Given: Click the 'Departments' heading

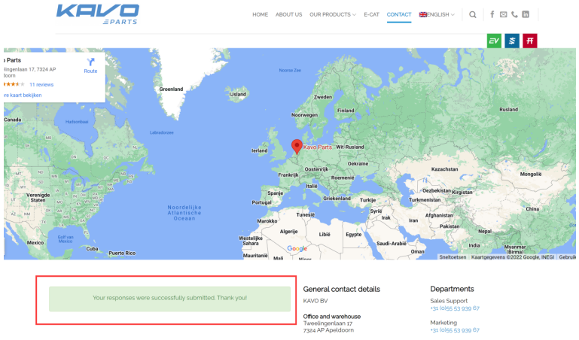Looking at the screenshot, I should tap(452, 289).
